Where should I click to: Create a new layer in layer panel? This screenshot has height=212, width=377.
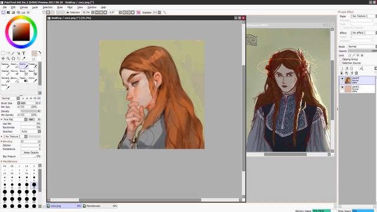tap(341, 68)
